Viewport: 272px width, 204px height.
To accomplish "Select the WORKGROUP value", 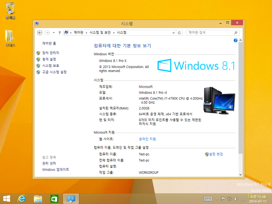I will (148, 173).
